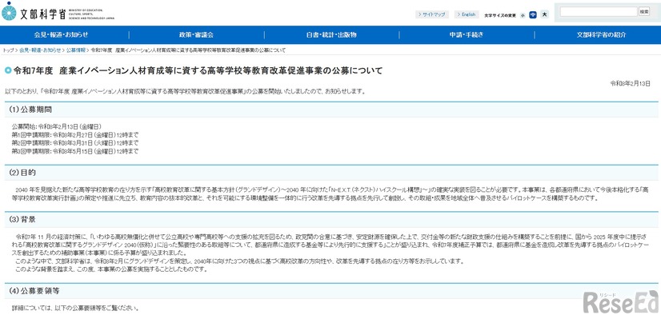
Task: Go to トップ in breadcrumb
Action: click(x=8, y=50)
